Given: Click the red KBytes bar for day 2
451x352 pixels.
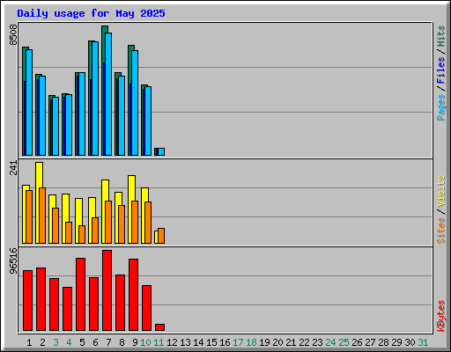Looking at the screenshot, I should (x=41, y=299).
